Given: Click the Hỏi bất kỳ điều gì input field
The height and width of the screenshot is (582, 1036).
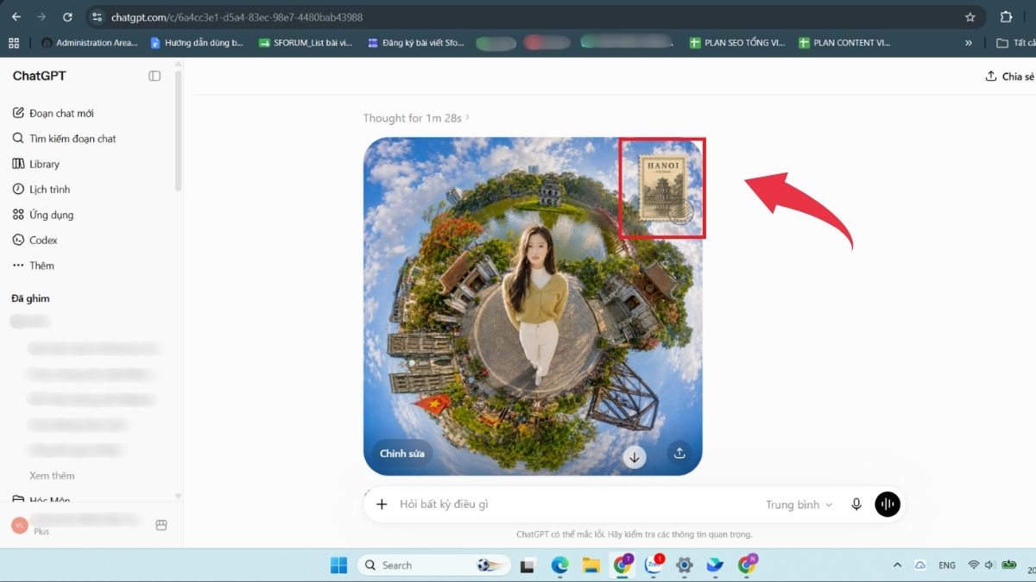Looking at the screenshot, I should pos(570,504).
